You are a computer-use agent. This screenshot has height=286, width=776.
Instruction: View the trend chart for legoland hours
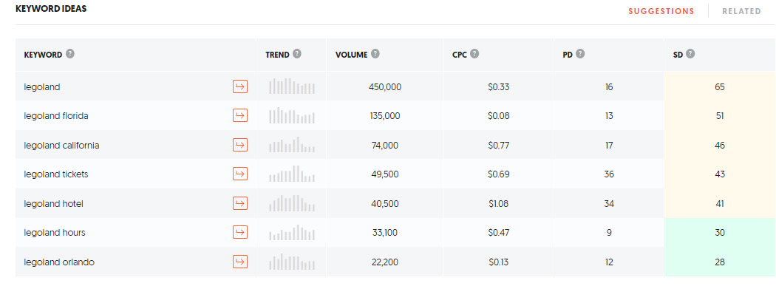pyautogui.click(x=291, y=232)
